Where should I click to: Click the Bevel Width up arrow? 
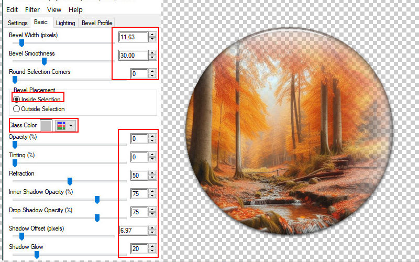(152, 35)
